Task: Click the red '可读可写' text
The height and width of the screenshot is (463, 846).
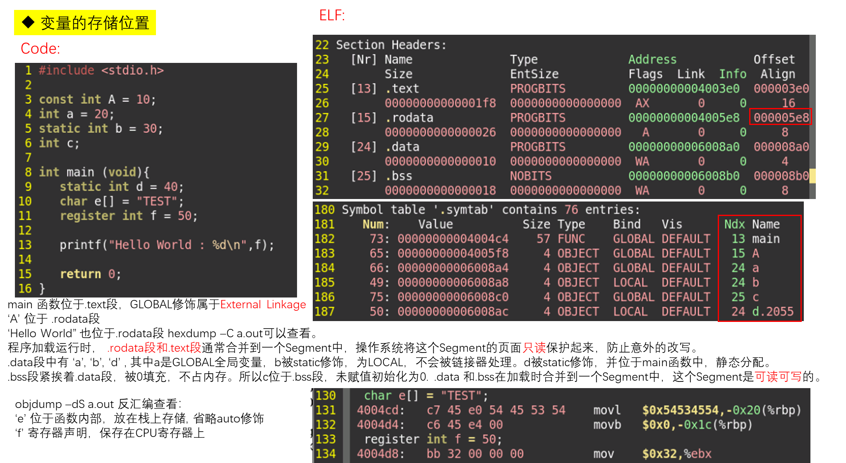Action: (x=779, y=377)
